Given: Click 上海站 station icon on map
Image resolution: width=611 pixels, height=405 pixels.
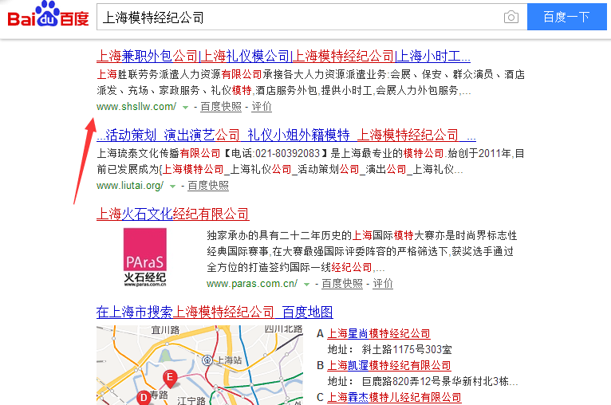Looking at the screenshot, I should pos(207,360).
